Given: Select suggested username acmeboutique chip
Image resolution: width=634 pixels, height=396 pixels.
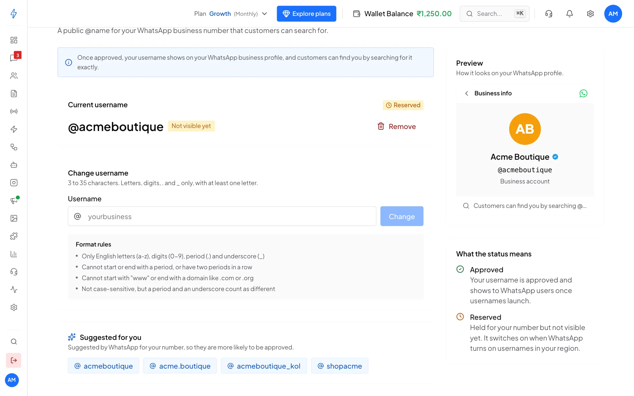Looking at the screenshot, I should 103,366.
